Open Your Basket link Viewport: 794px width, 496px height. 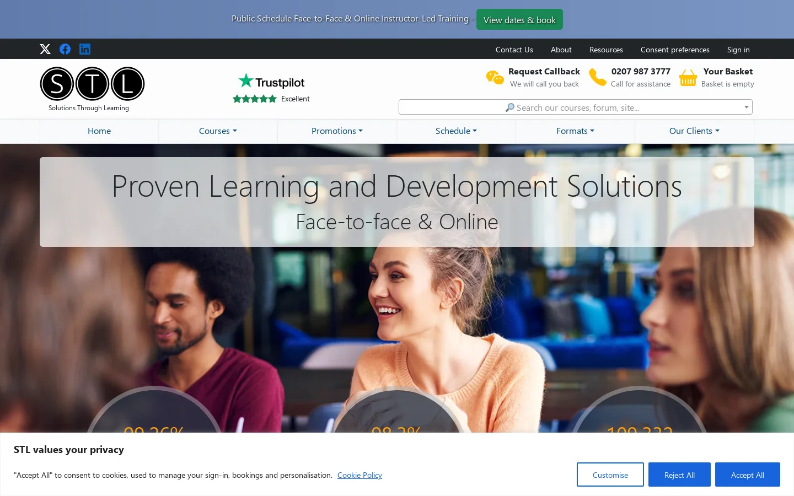point(728,71)
